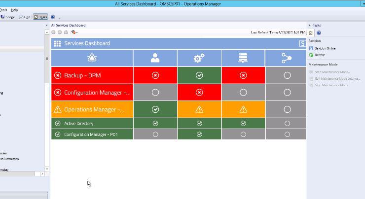This screenshot has width=365, height=199.
Task: Open the Tools menu
Action: click(3, 10)
